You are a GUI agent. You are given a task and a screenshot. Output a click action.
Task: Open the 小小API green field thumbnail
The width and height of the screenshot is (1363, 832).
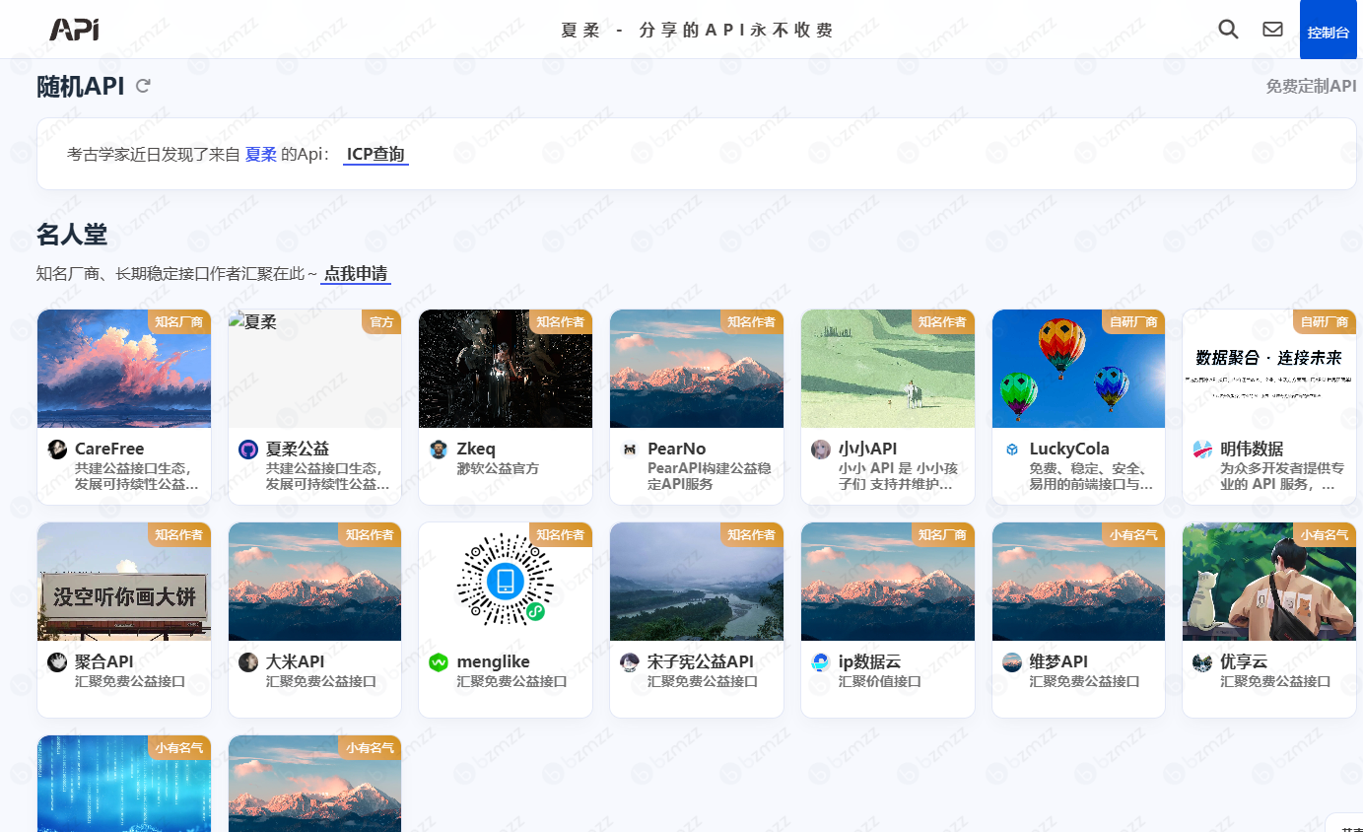coord(888,369)
